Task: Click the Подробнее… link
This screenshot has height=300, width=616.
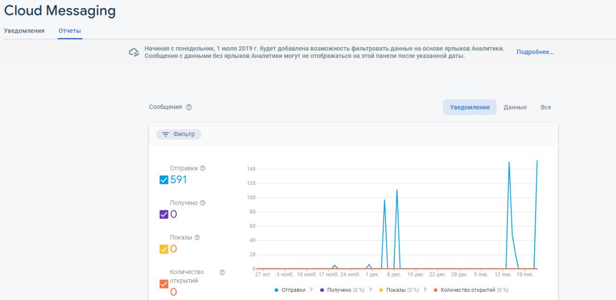Action: pyautogui.click(x=535, y=52)
